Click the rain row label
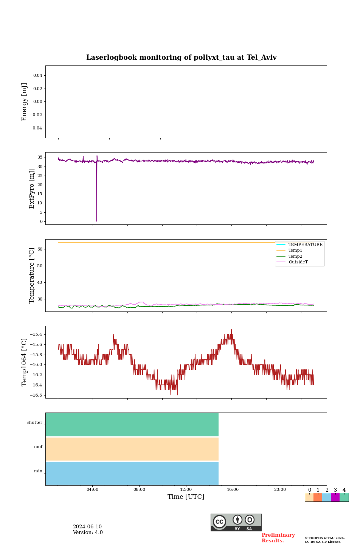The image size is (363, 545). click(38, 471)
